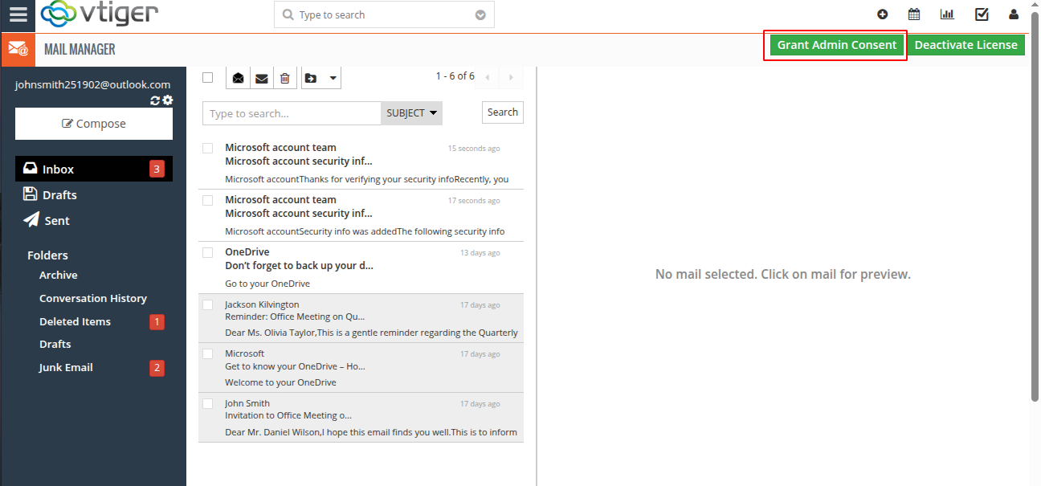1041x486 pixels.
Task: Open the Junk Email folder
Action: [66, 367]
